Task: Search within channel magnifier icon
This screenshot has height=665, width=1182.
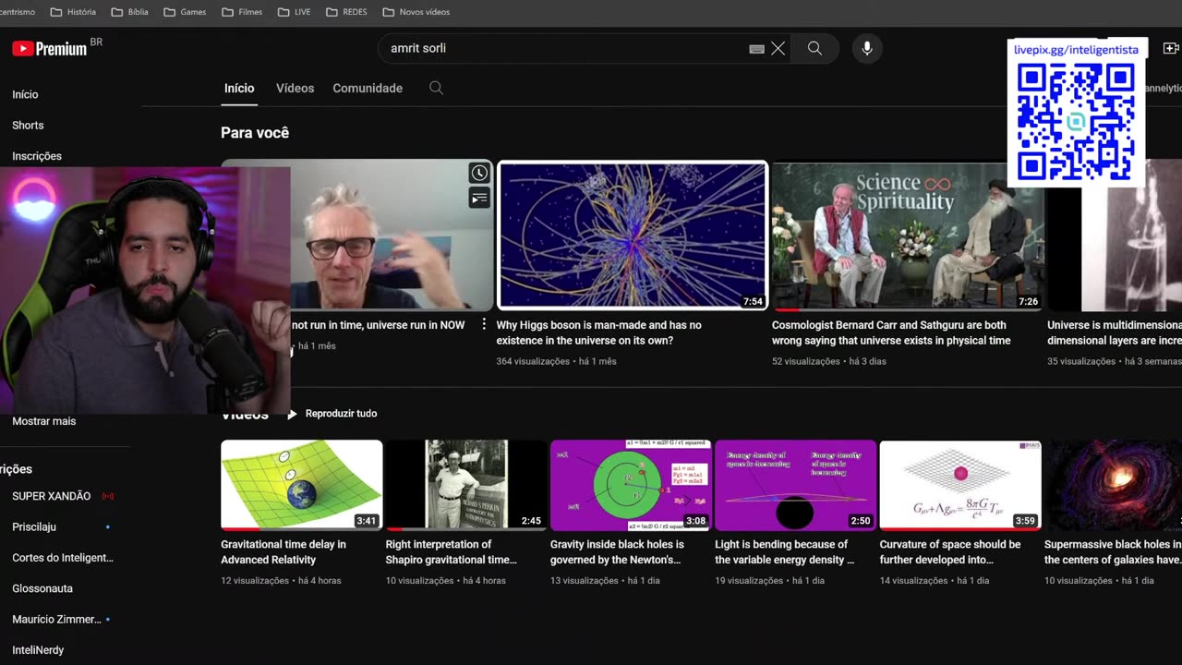Action: click(436, 88)
